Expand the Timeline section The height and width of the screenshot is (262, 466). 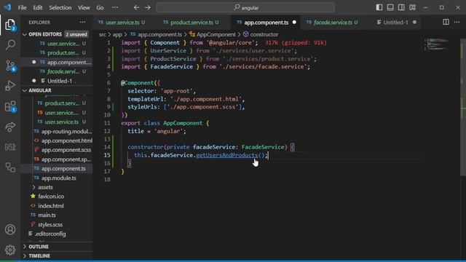coord(39,255)
